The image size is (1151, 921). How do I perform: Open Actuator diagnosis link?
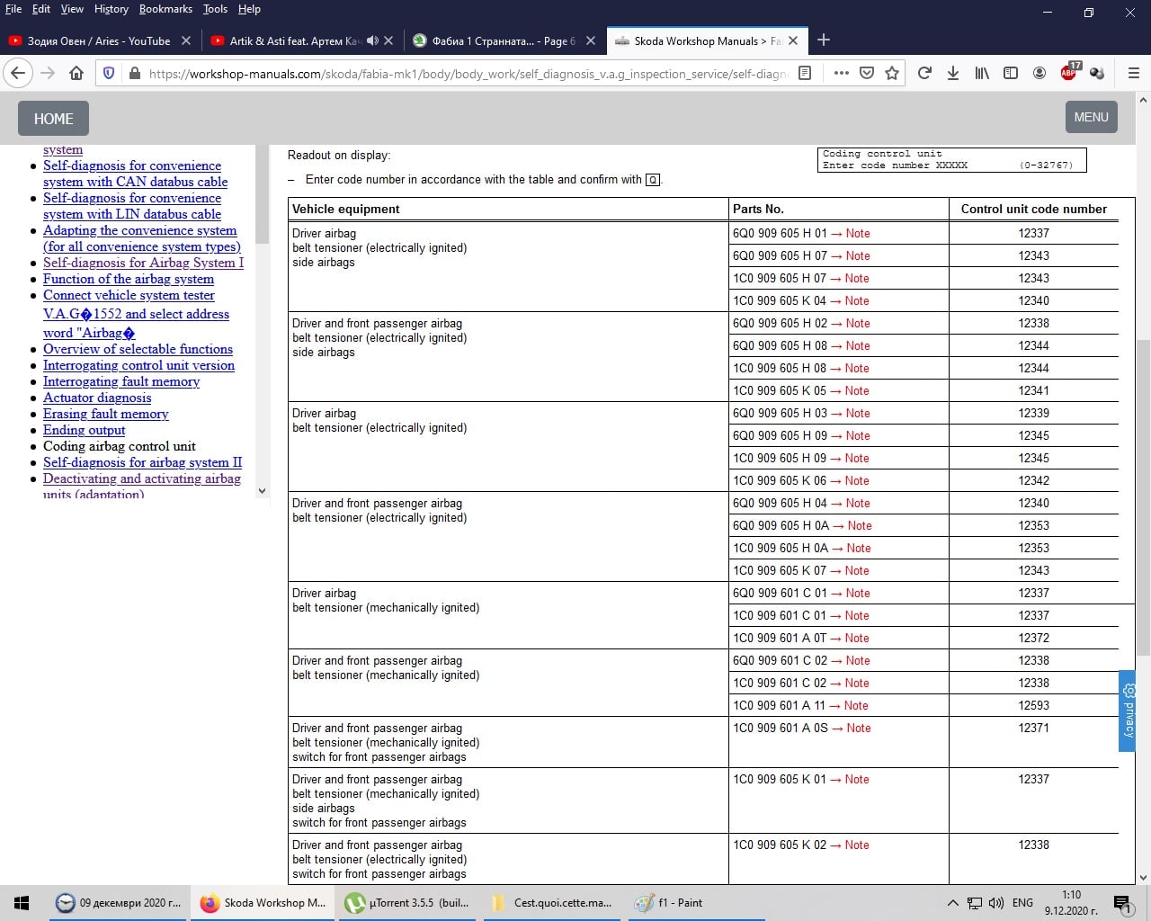(97, 398)
